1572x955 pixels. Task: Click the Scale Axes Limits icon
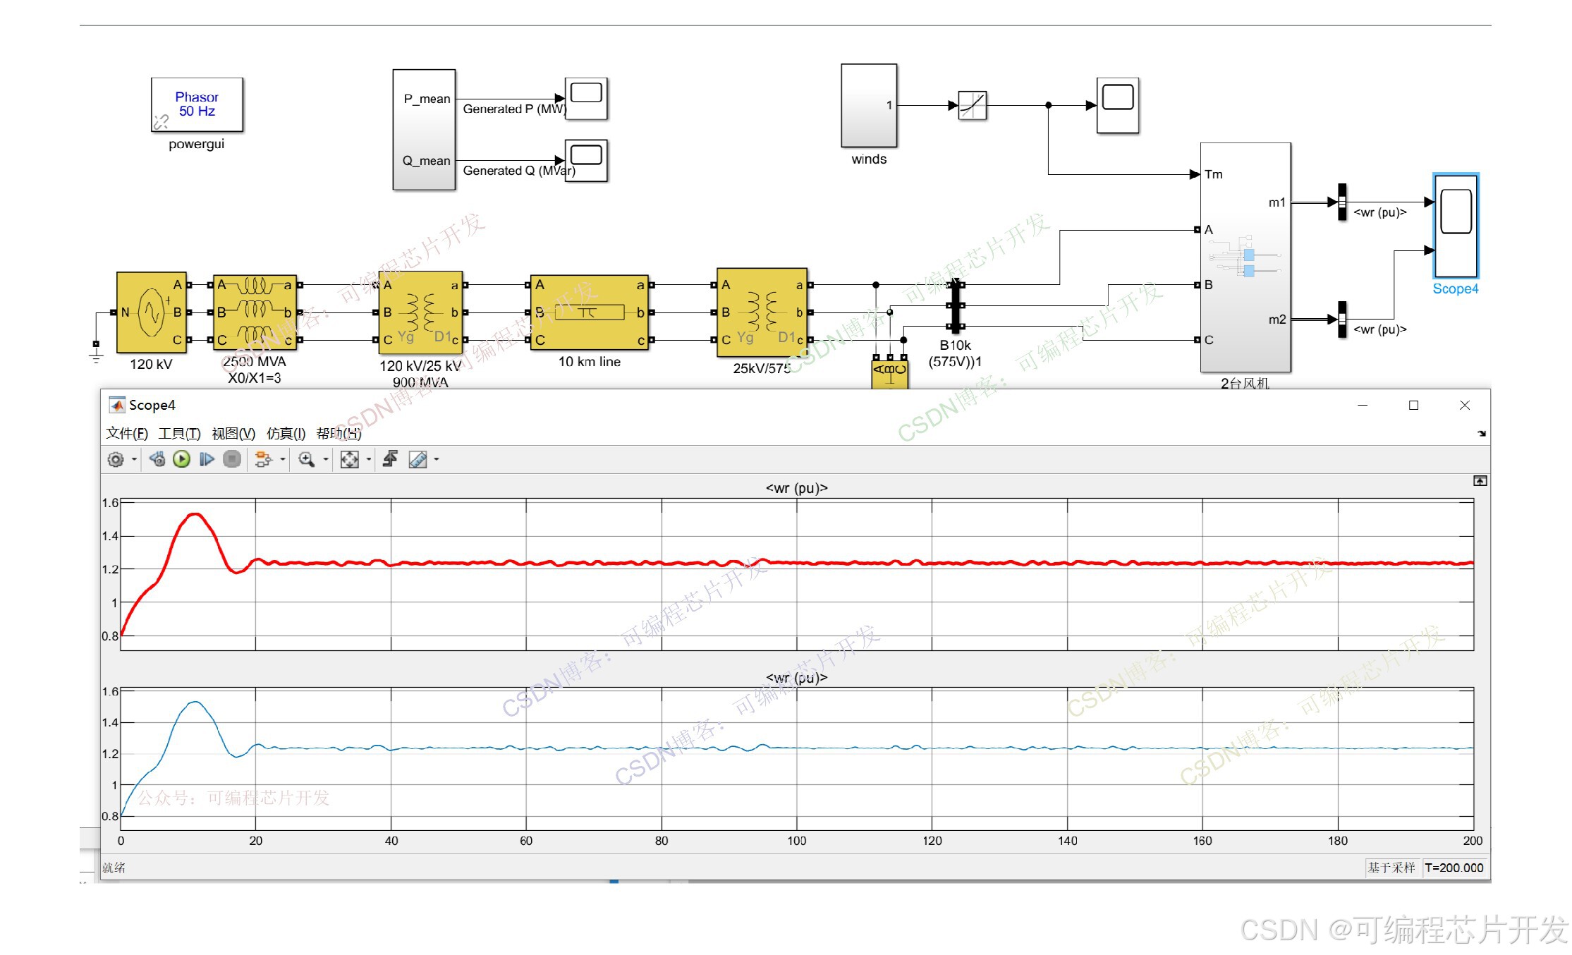[x=350, y=460]
